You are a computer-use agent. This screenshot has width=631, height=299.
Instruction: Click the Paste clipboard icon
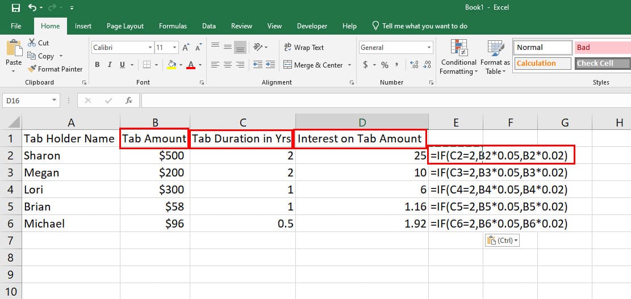point(15,48)
